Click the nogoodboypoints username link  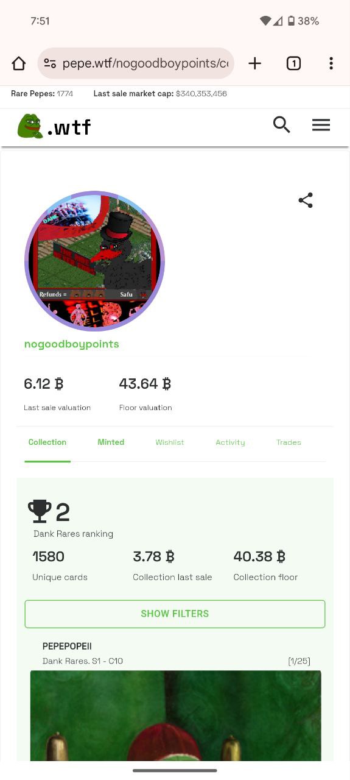coord(72,344)
